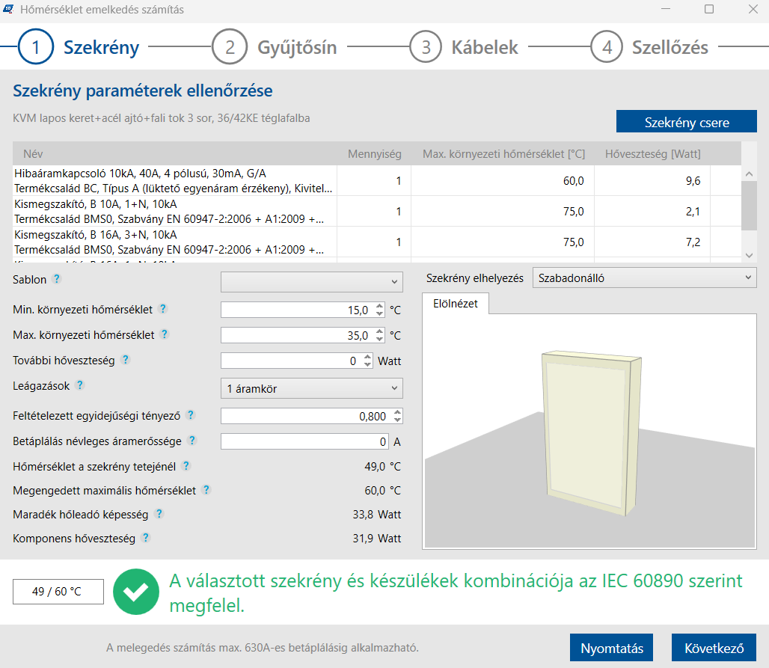Decrease Min. környezeti hőmérséklet value

tap(379, 313)
